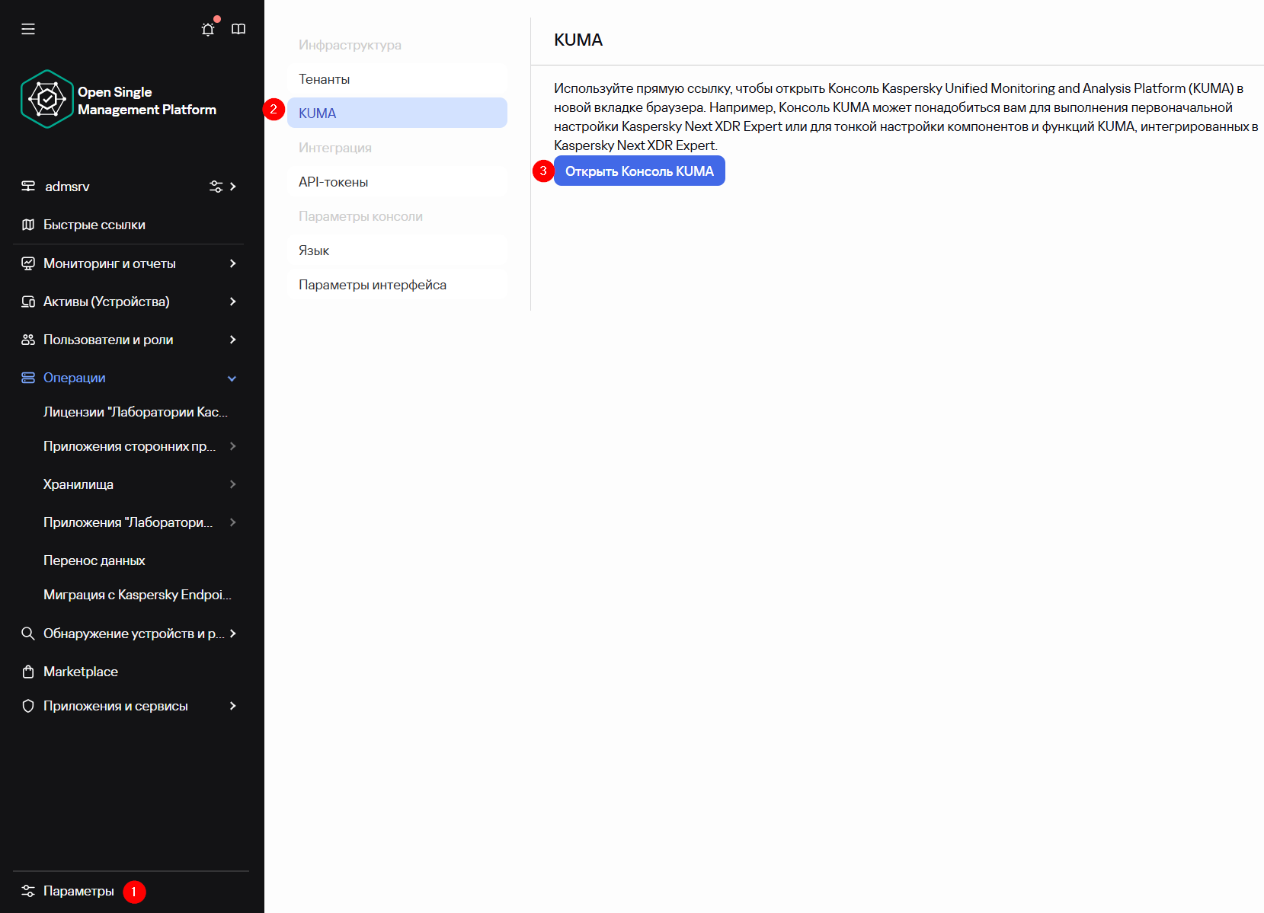1264x913 pixels.
Task: Open Параметры at the sidebar bottom
Action: pyautogui.click(x=78, y=891)
